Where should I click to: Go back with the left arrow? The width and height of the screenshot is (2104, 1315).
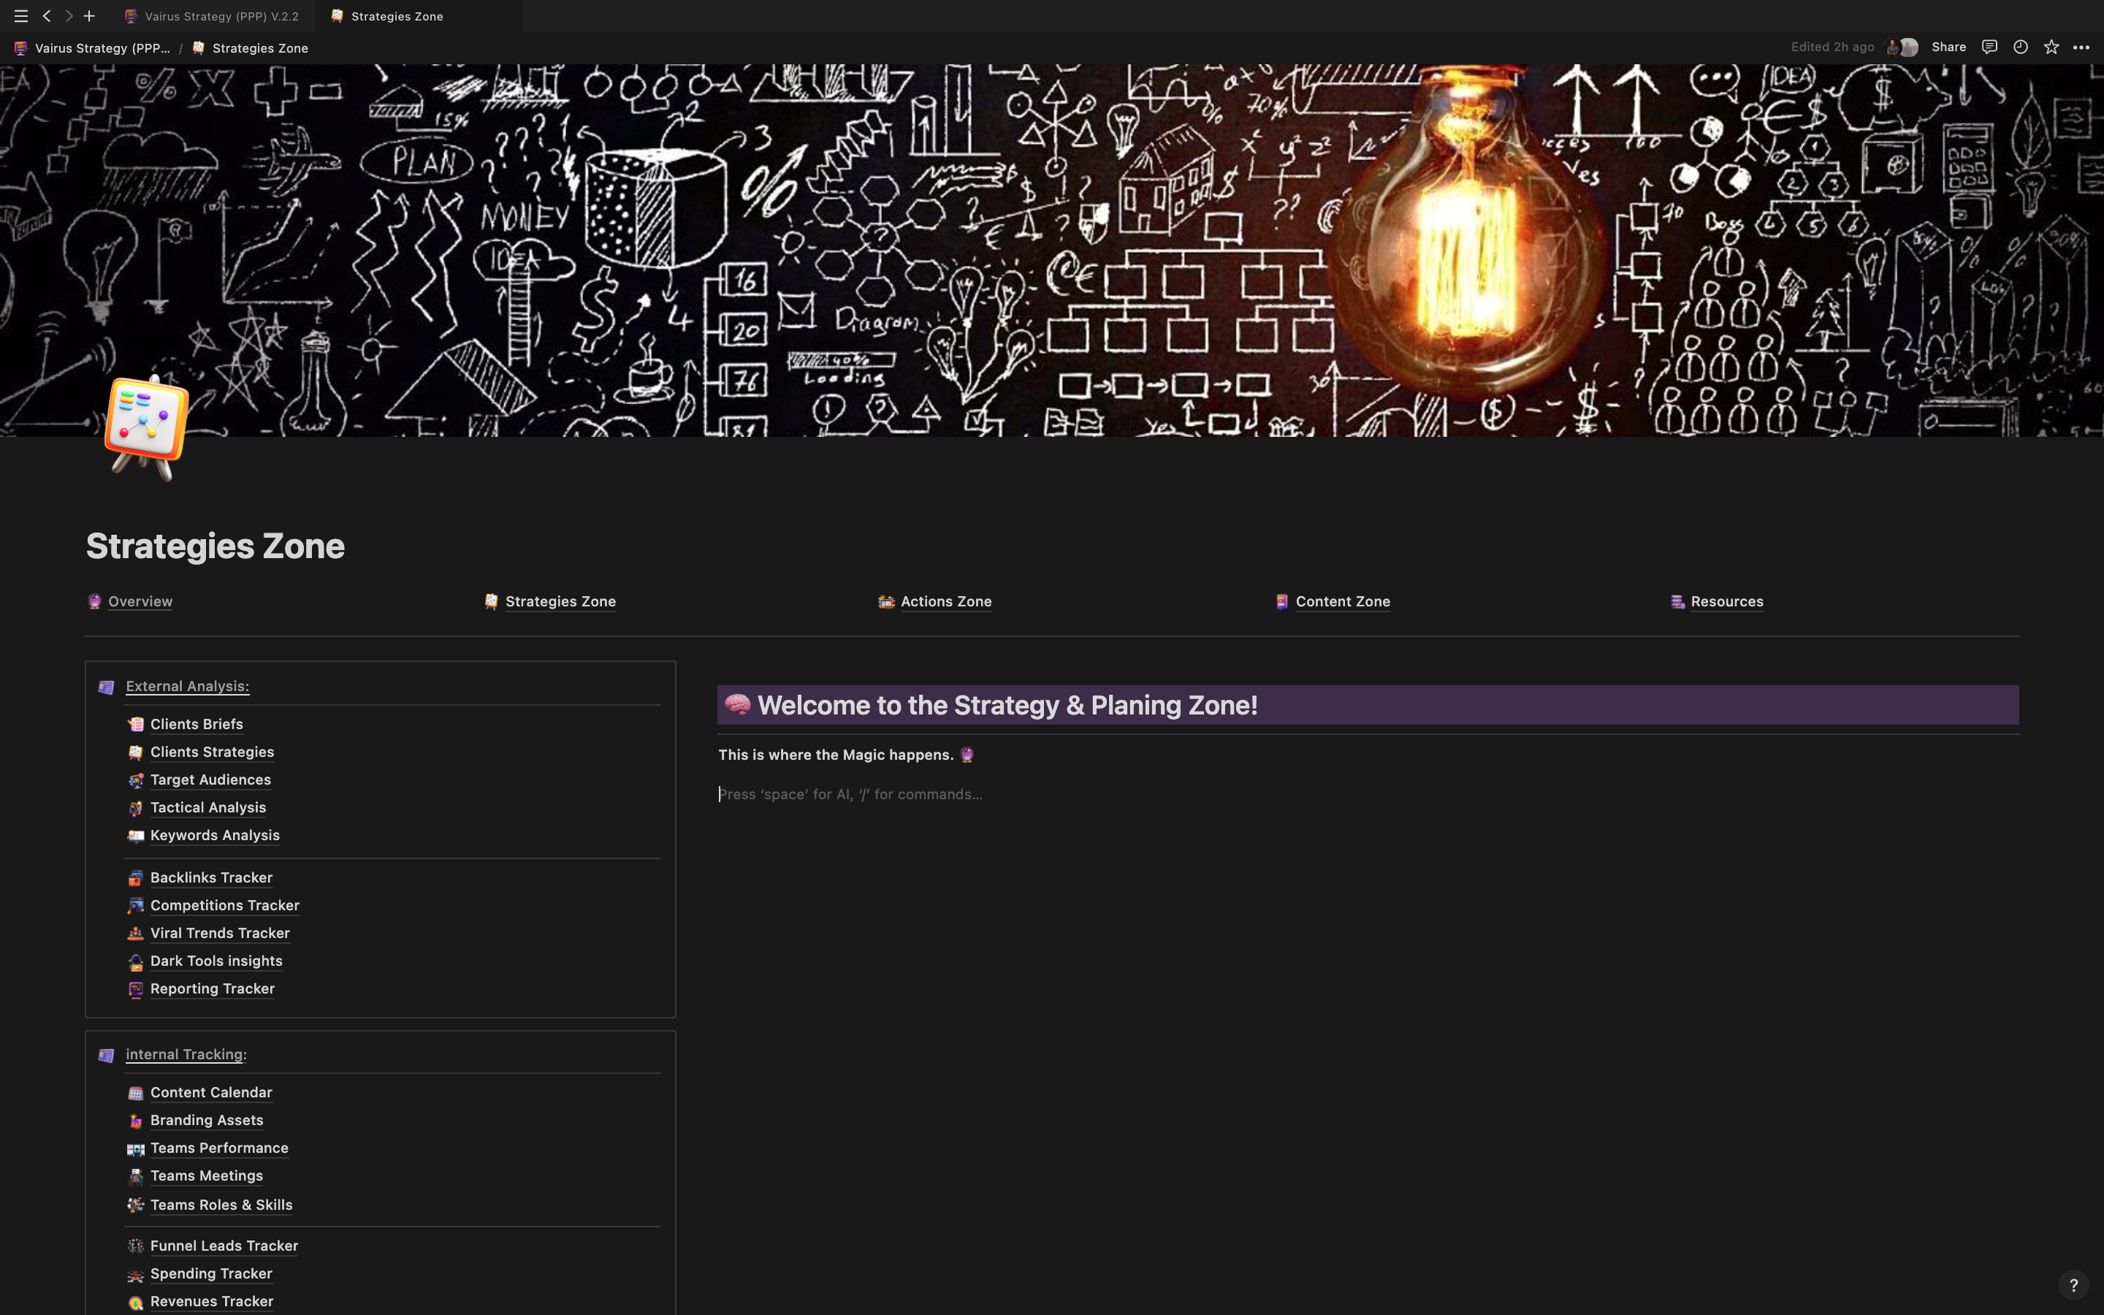(47, 15)
